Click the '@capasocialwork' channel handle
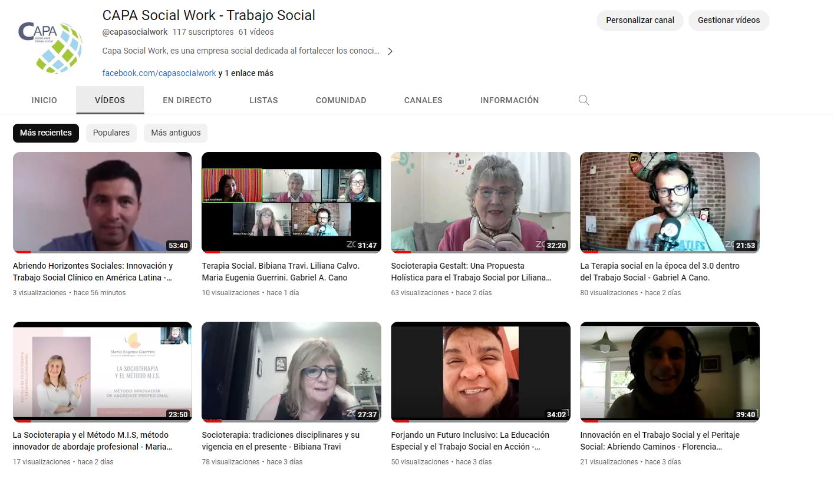The image size is (834, 482). (135, 32)
